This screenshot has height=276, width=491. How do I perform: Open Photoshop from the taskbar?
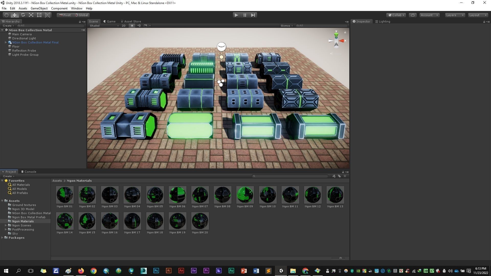156,271
